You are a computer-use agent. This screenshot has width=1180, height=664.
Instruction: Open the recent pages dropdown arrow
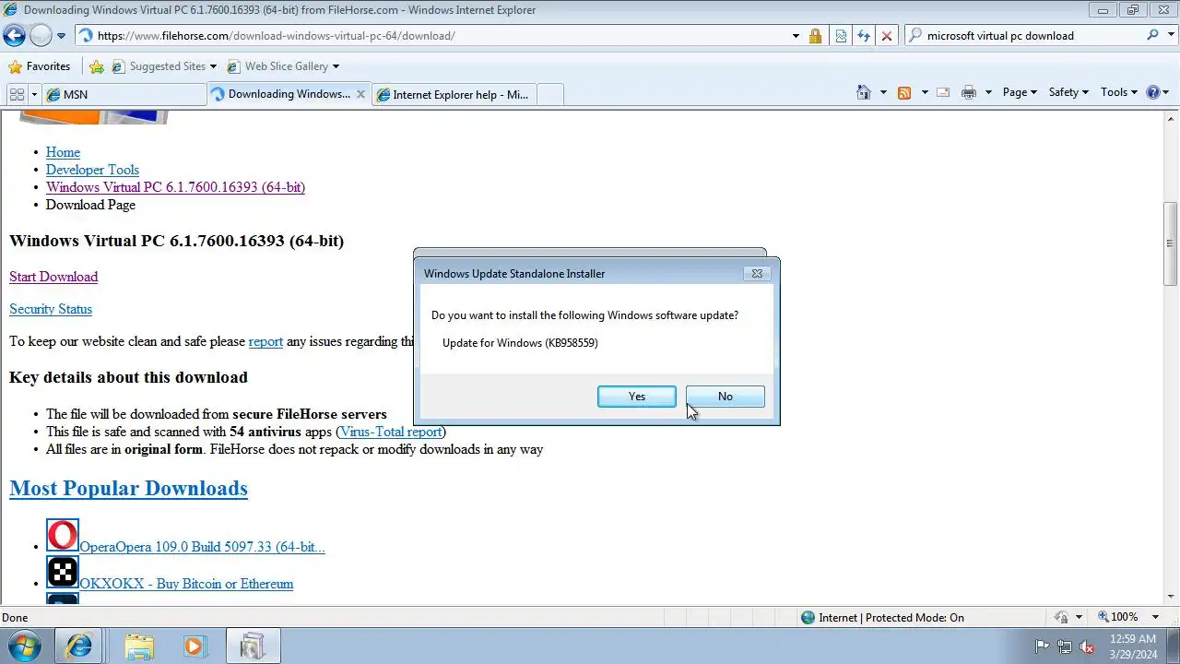(x=61, y=36)
